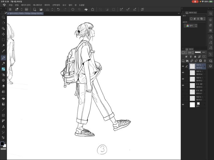Image resolution: width=214 pixels, height=160 pixels.
Task: Click the foreground black color swatch
Action: 2,144
